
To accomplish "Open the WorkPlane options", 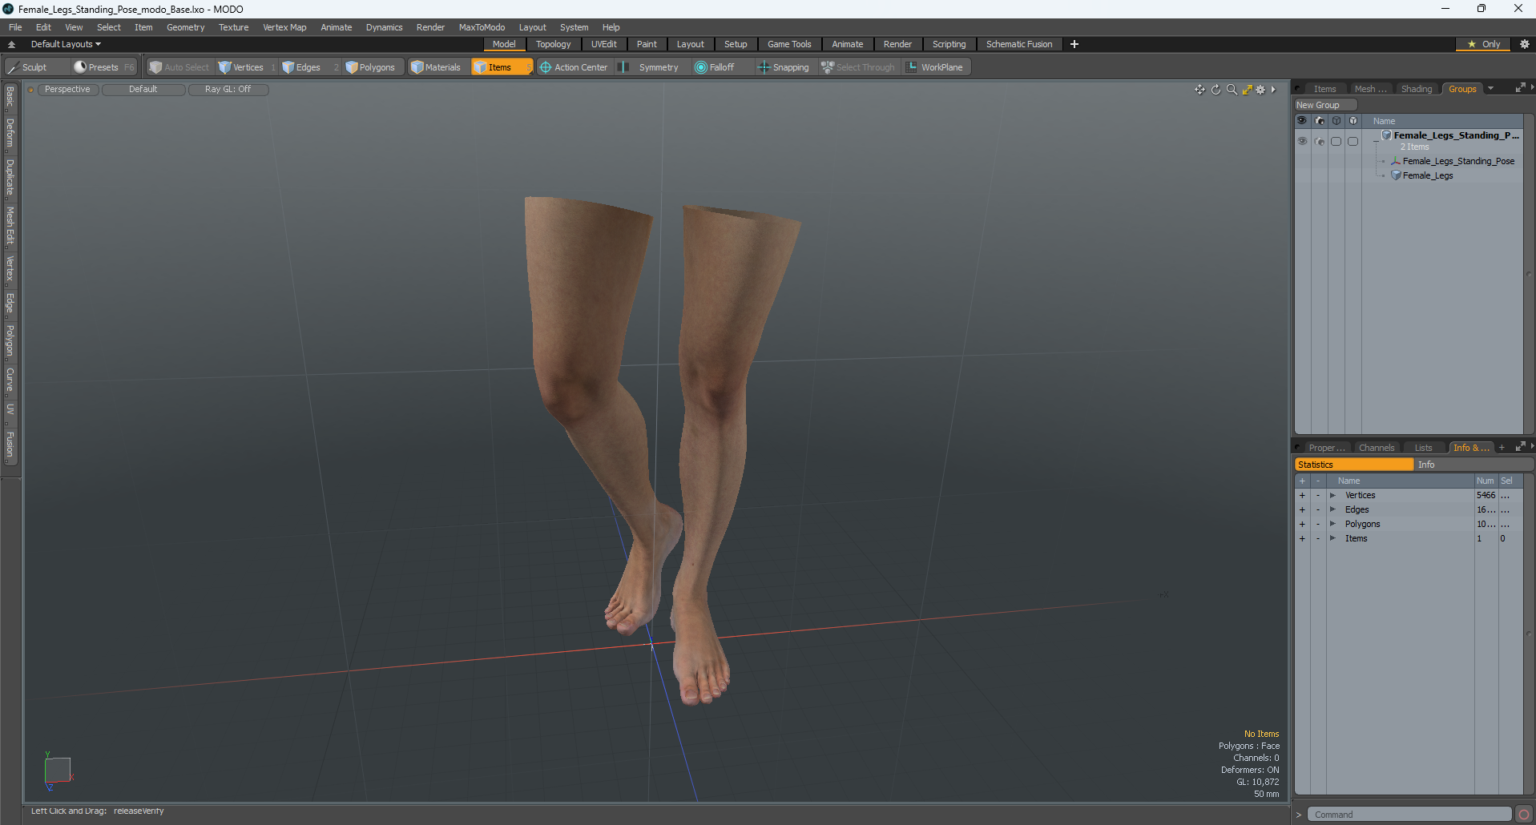I will point(935,67).
